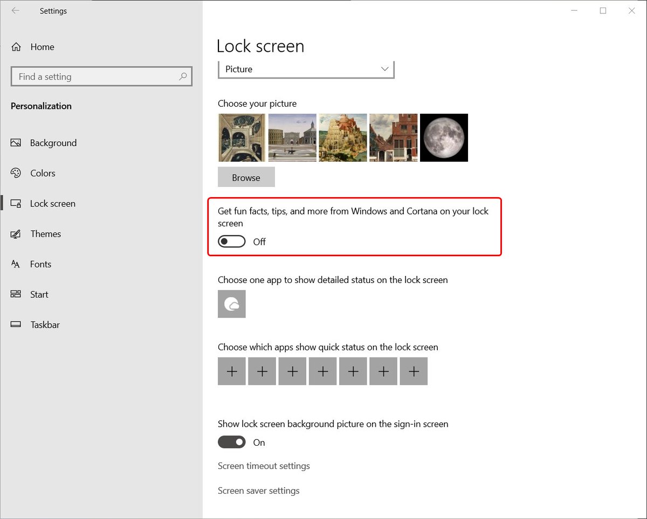Add second quick status app
The height and width of the screenshot is (519, 647).
pos(262,371)
